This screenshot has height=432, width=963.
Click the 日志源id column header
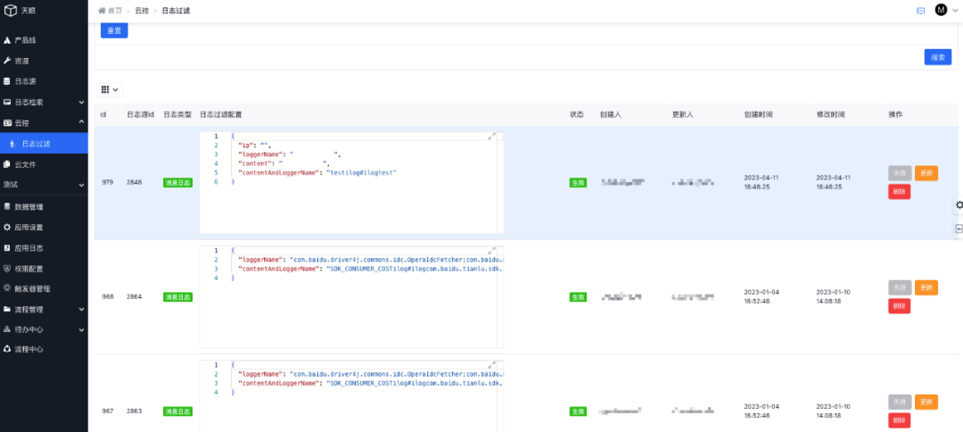click(140, 115)
